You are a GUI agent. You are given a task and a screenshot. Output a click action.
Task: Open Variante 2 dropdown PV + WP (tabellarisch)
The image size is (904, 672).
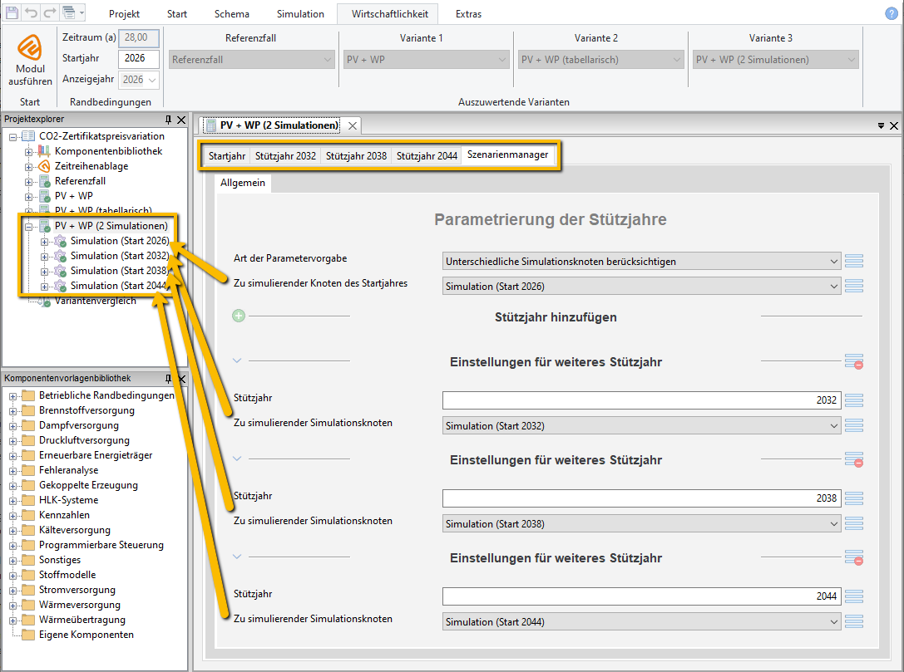[600, 59]
